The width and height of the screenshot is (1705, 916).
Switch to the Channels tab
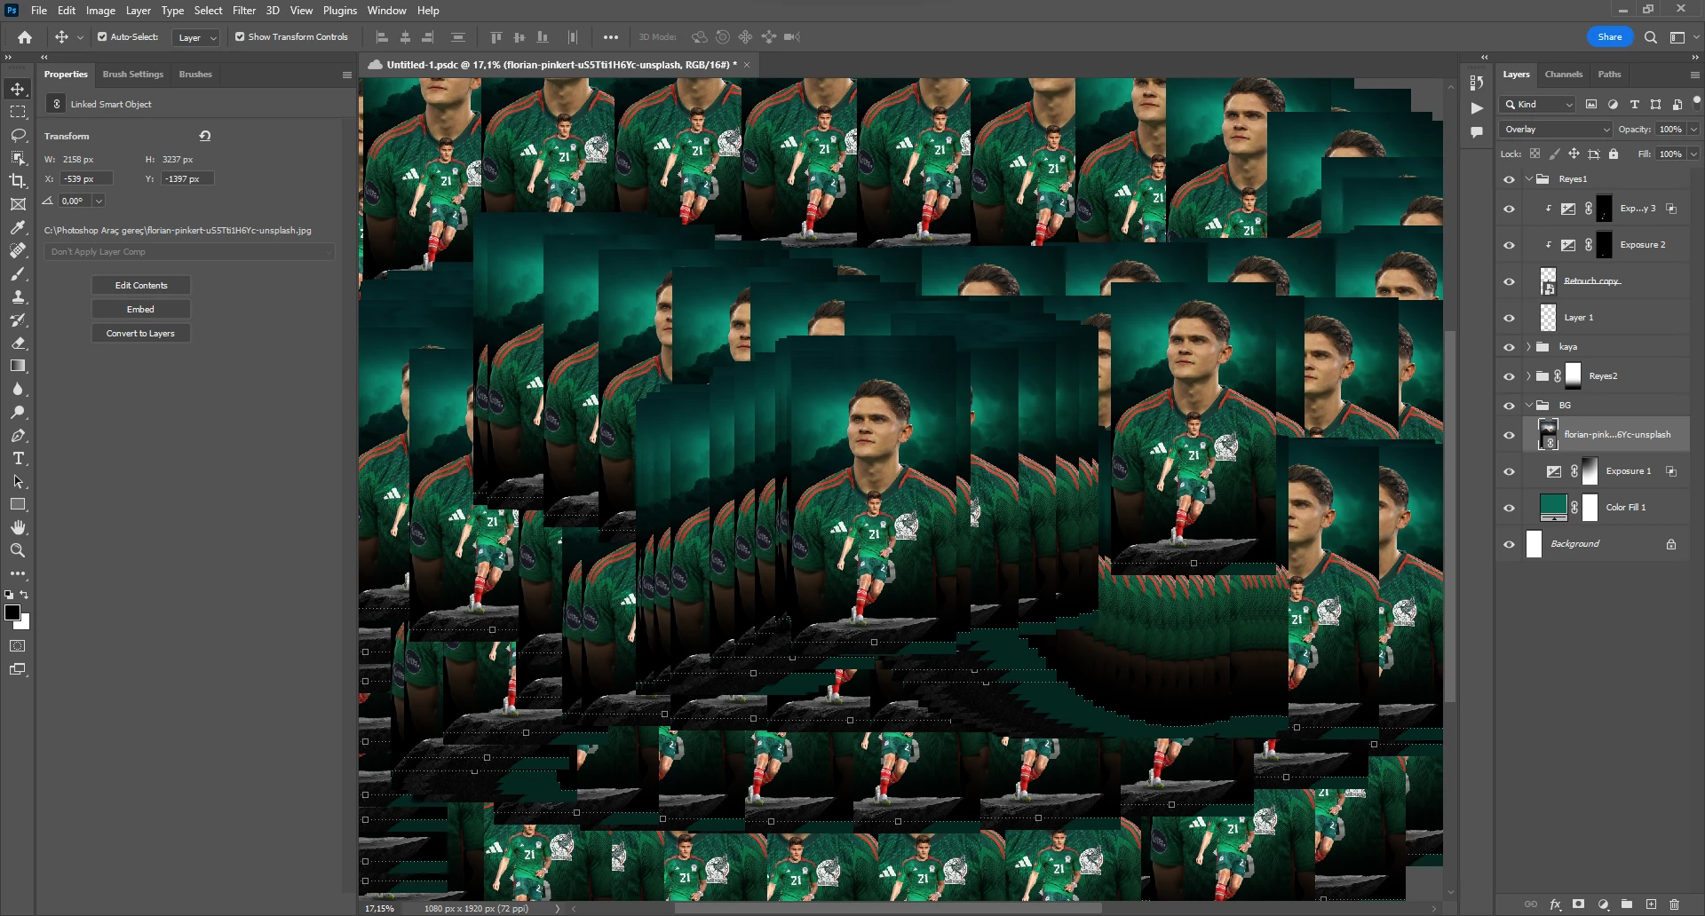pyautogui.click(x=1563, y=75)
